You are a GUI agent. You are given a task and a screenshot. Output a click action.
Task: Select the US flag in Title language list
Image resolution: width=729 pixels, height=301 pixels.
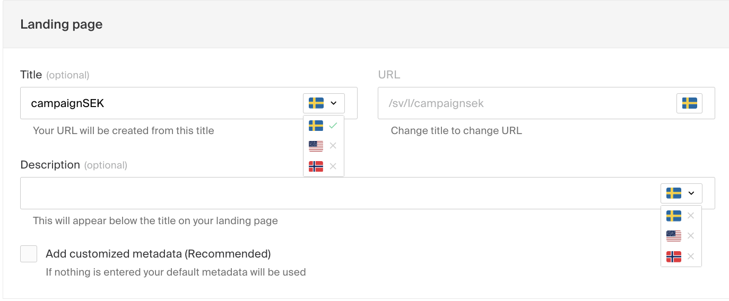316,146
